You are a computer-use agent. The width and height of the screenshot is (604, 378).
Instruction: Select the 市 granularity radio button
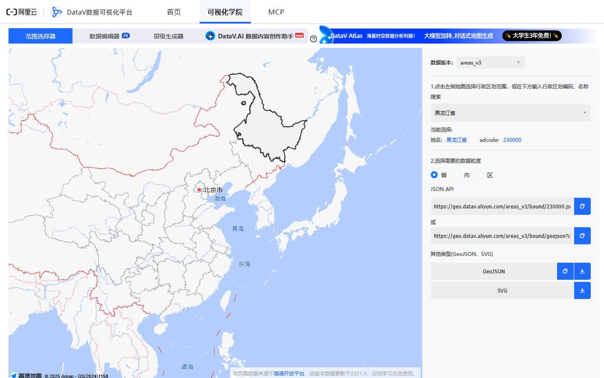[x=457, y=175]
